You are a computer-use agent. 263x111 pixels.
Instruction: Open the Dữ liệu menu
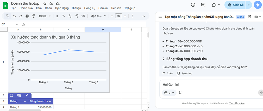pos(77,8)
